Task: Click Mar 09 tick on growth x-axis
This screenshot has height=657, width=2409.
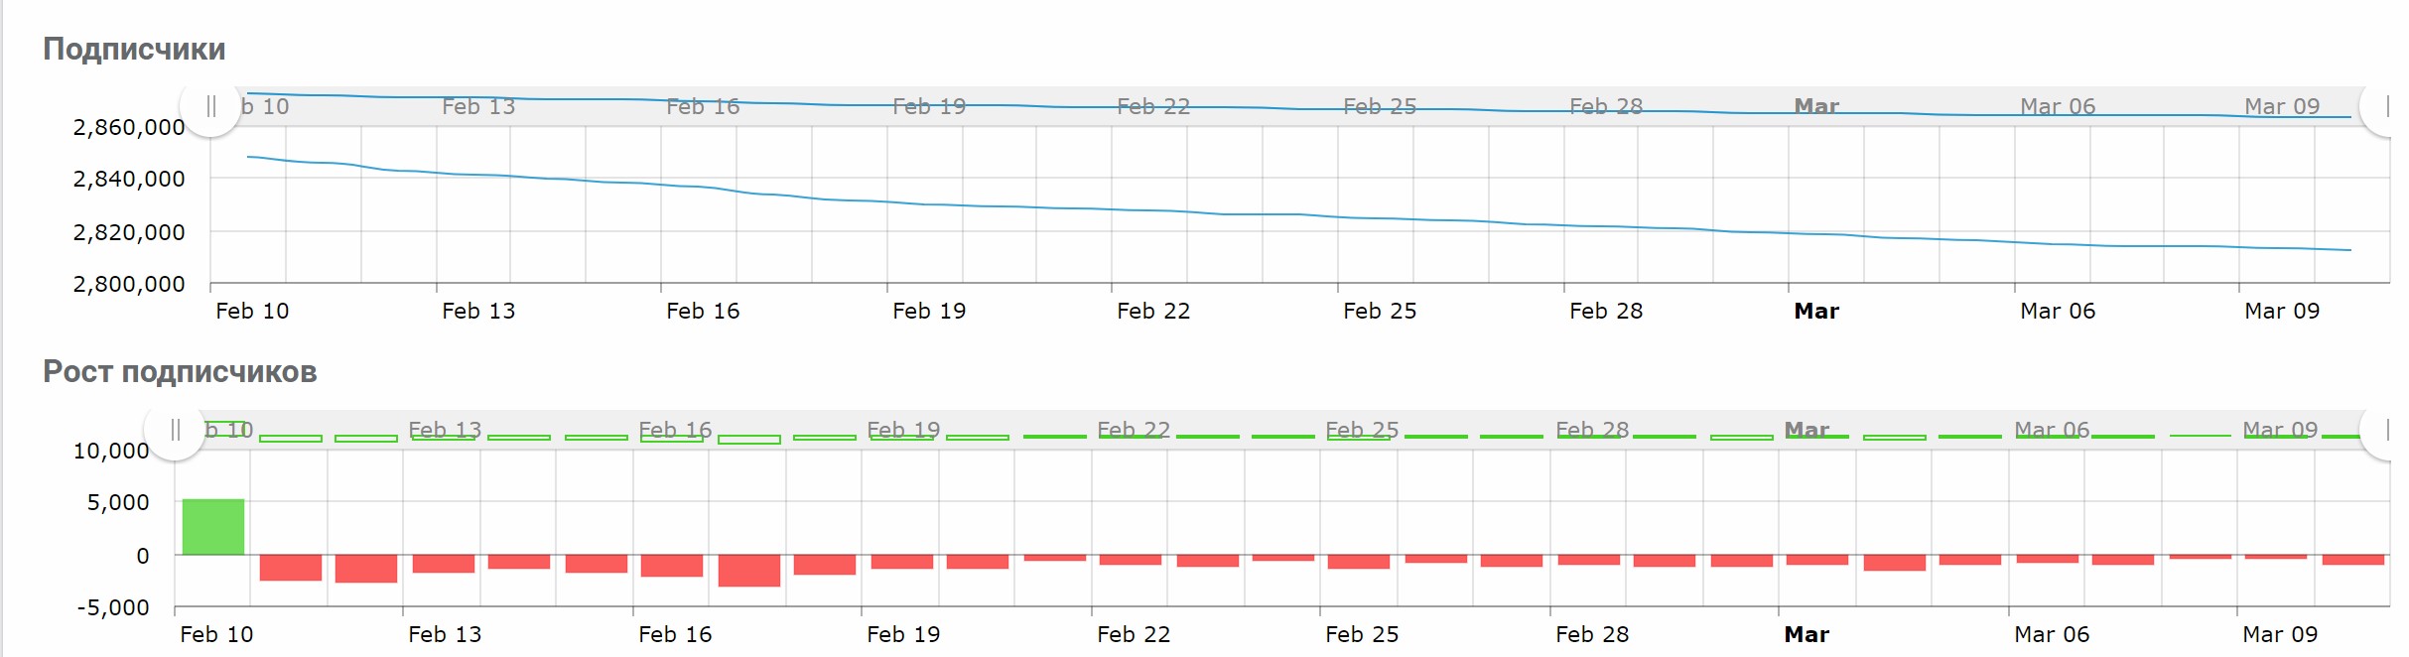Action: pos(2280,634)
